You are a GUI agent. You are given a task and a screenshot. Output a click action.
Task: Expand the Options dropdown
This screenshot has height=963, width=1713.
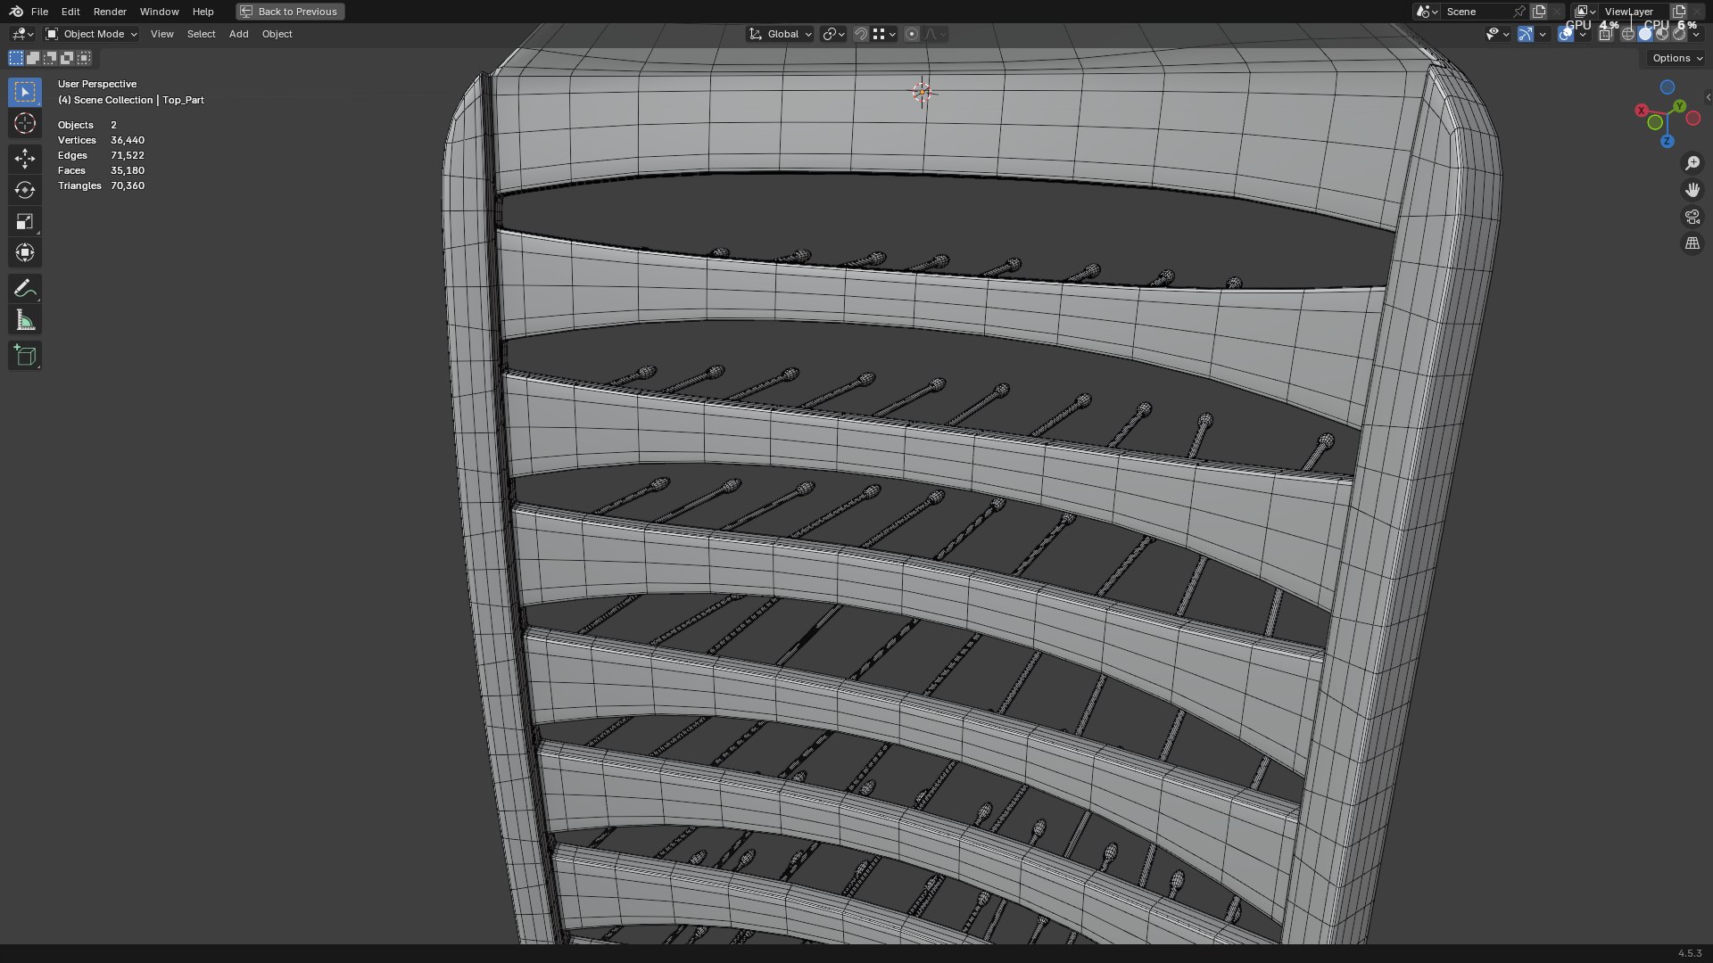pos(1676,58)
